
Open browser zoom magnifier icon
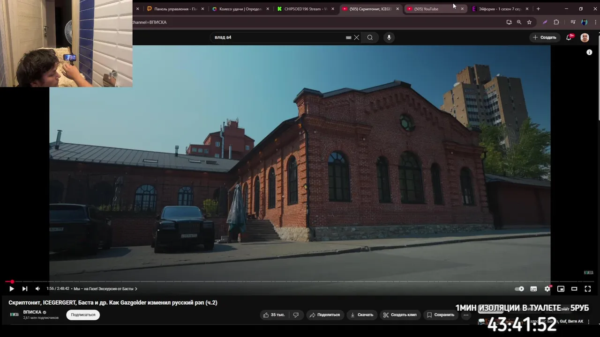coord(519,22)
